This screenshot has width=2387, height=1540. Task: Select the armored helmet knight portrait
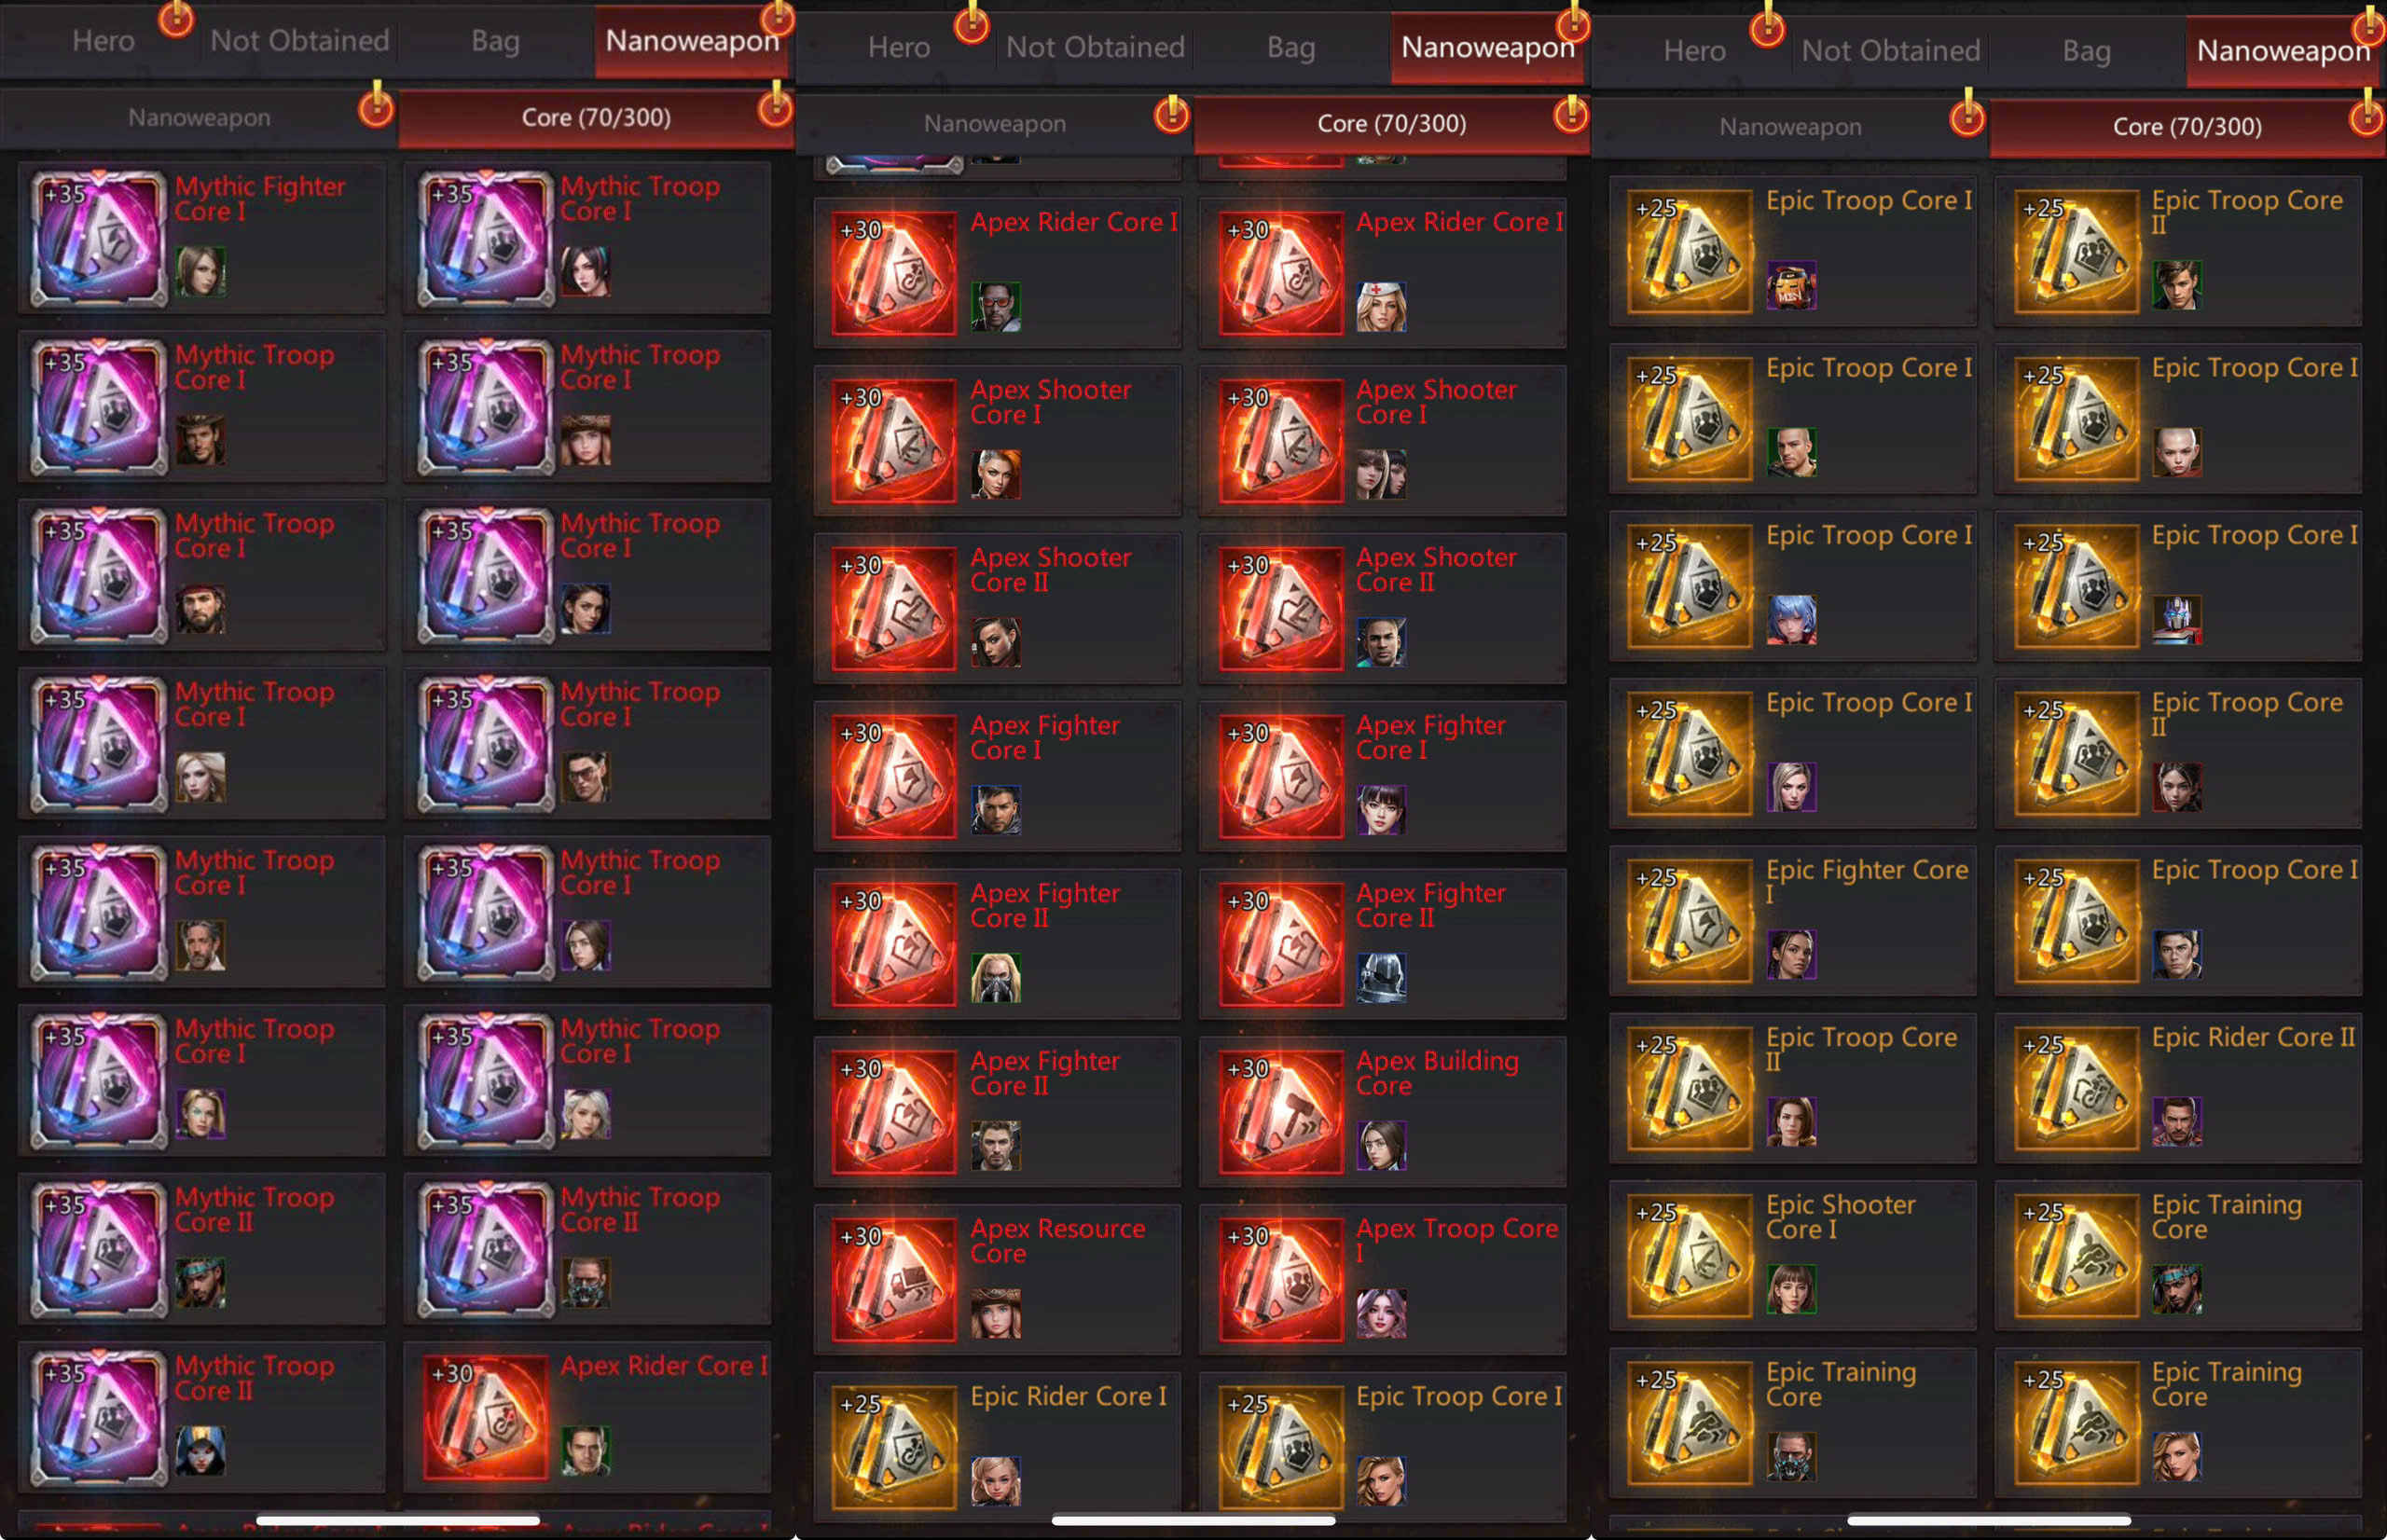(1381, 978)
